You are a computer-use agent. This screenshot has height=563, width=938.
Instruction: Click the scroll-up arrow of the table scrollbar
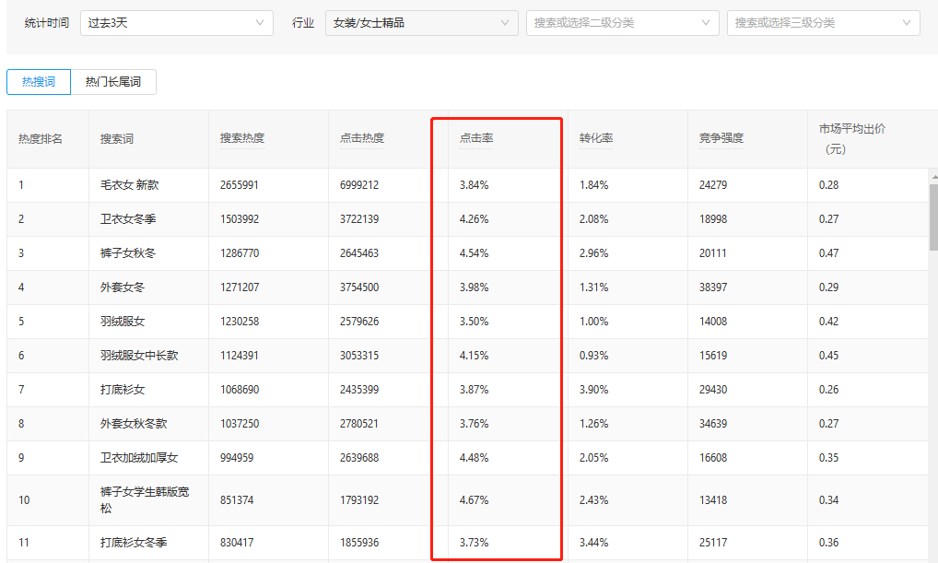pyautogui.click(x=932, y=176)
